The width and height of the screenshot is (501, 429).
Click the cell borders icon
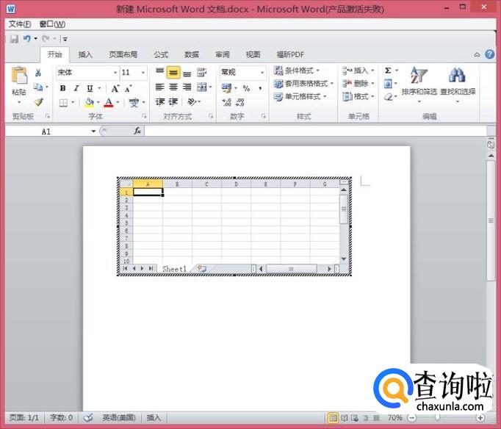pos(63,103)
